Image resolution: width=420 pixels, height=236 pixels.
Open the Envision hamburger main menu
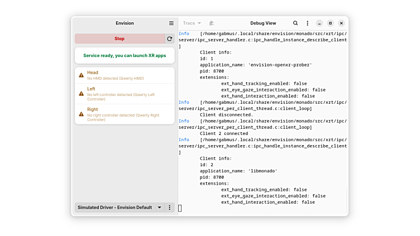click(x=171, y=23)
